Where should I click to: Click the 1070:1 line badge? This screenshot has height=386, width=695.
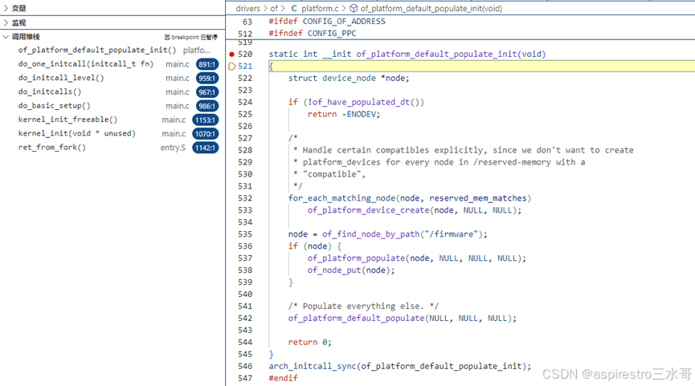[205, 134]
